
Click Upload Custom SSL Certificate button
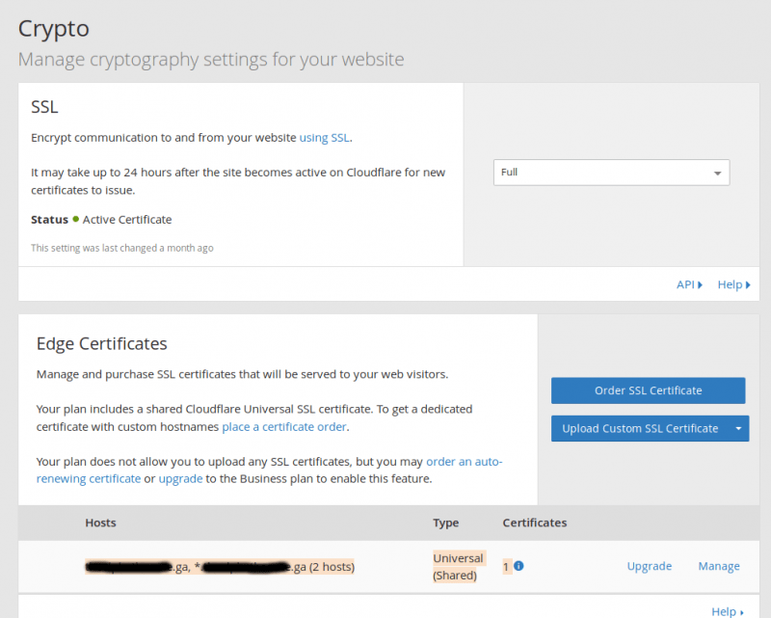tap(640, 429)
